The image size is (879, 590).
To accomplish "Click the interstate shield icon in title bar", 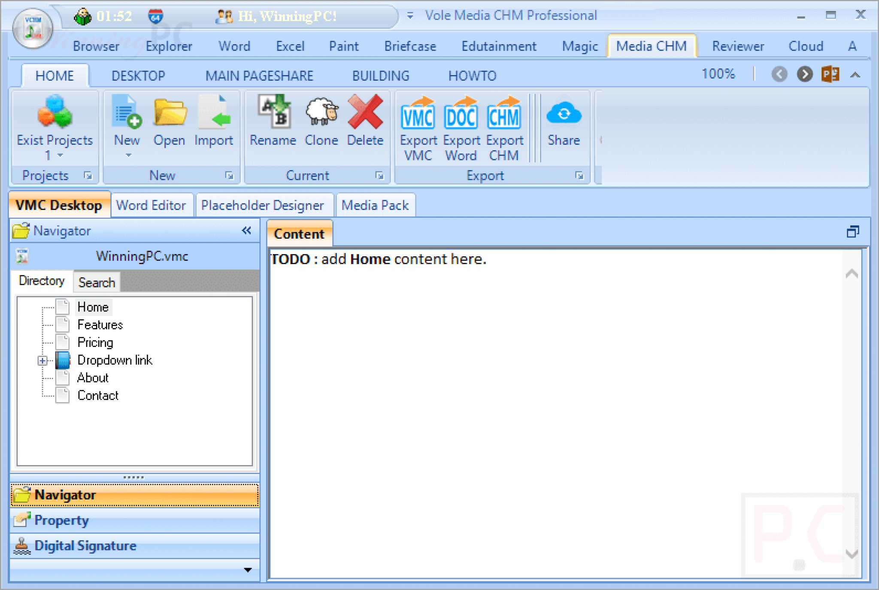I will pyautogui.click(x=155, y=16).
